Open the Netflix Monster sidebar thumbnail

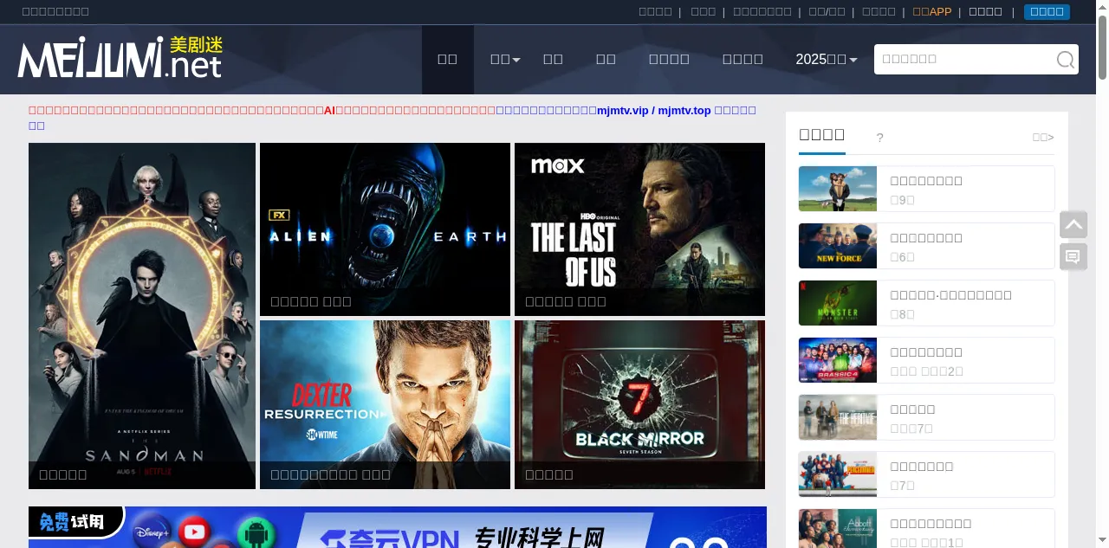pyautogui.click(x=838, y=303)
